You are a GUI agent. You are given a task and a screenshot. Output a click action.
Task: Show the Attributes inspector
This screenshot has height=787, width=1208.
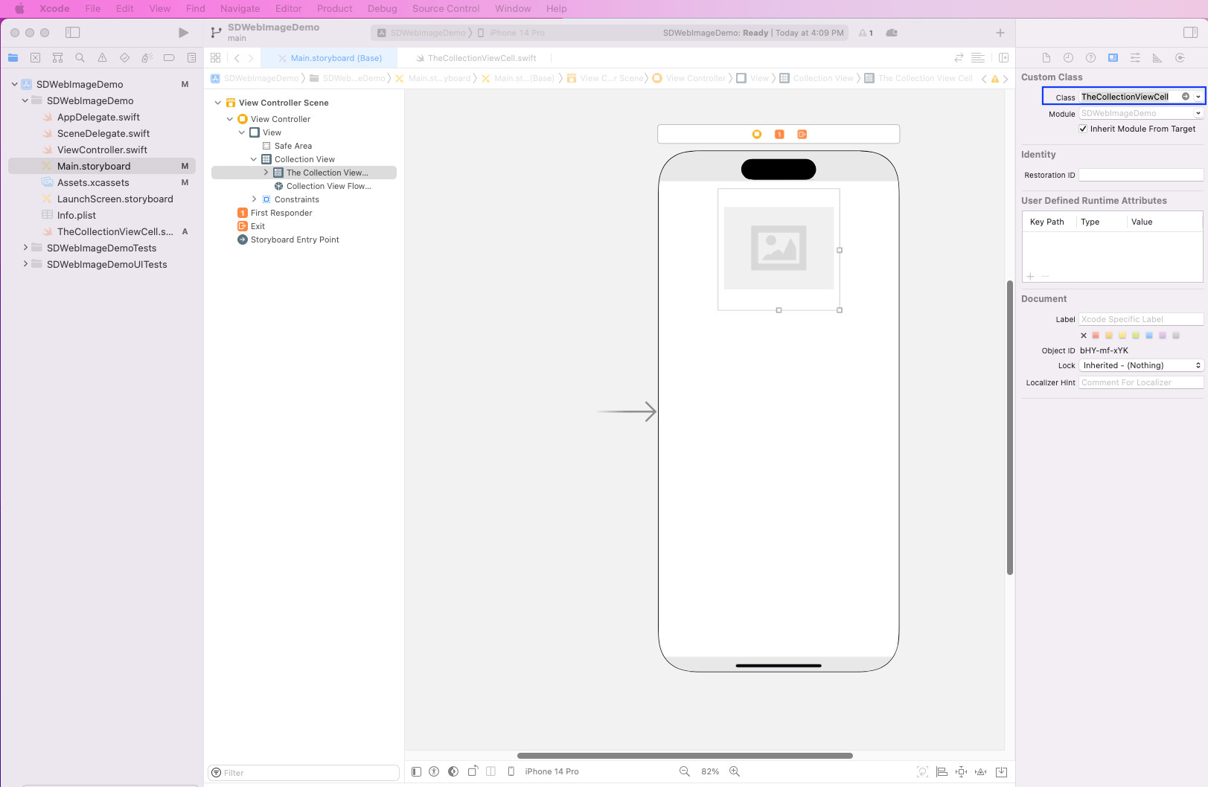(1135, 58)
